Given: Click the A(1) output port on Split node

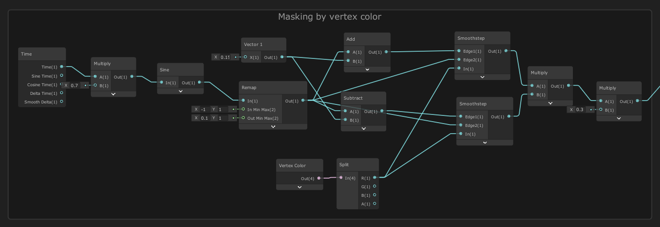Looking at the screenshot, I should [x=375, y=204].
